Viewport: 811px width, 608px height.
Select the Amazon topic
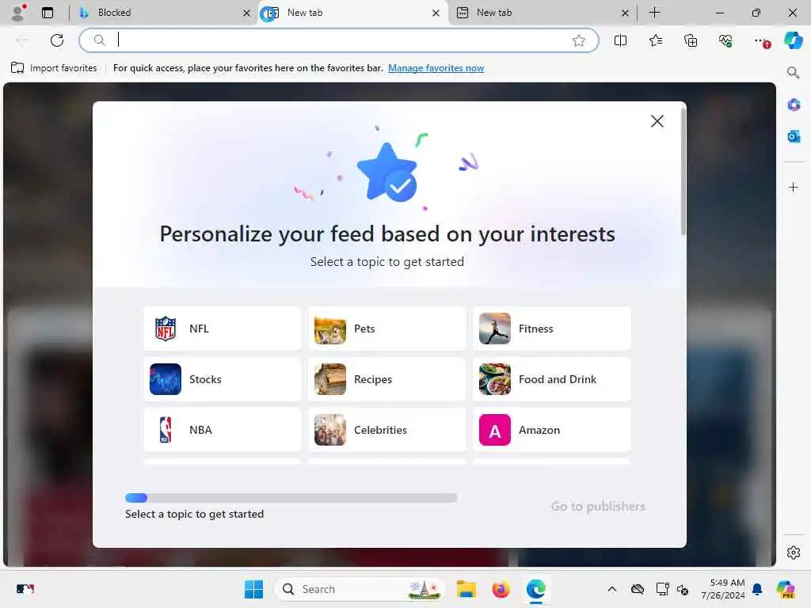(x=552, y=430)
